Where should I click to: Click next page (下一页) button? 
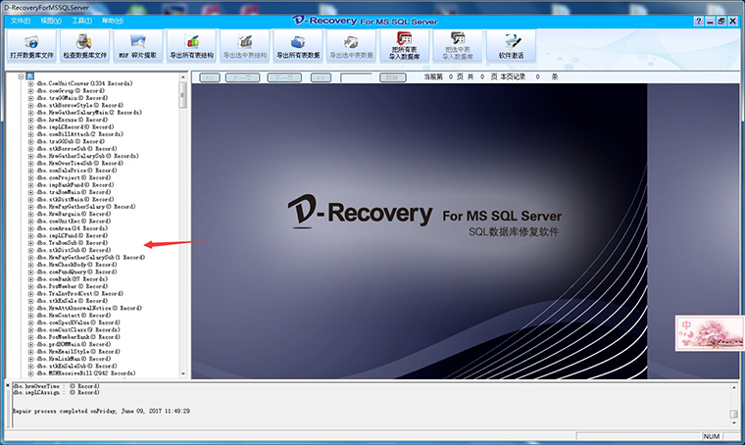coord(284,77)
